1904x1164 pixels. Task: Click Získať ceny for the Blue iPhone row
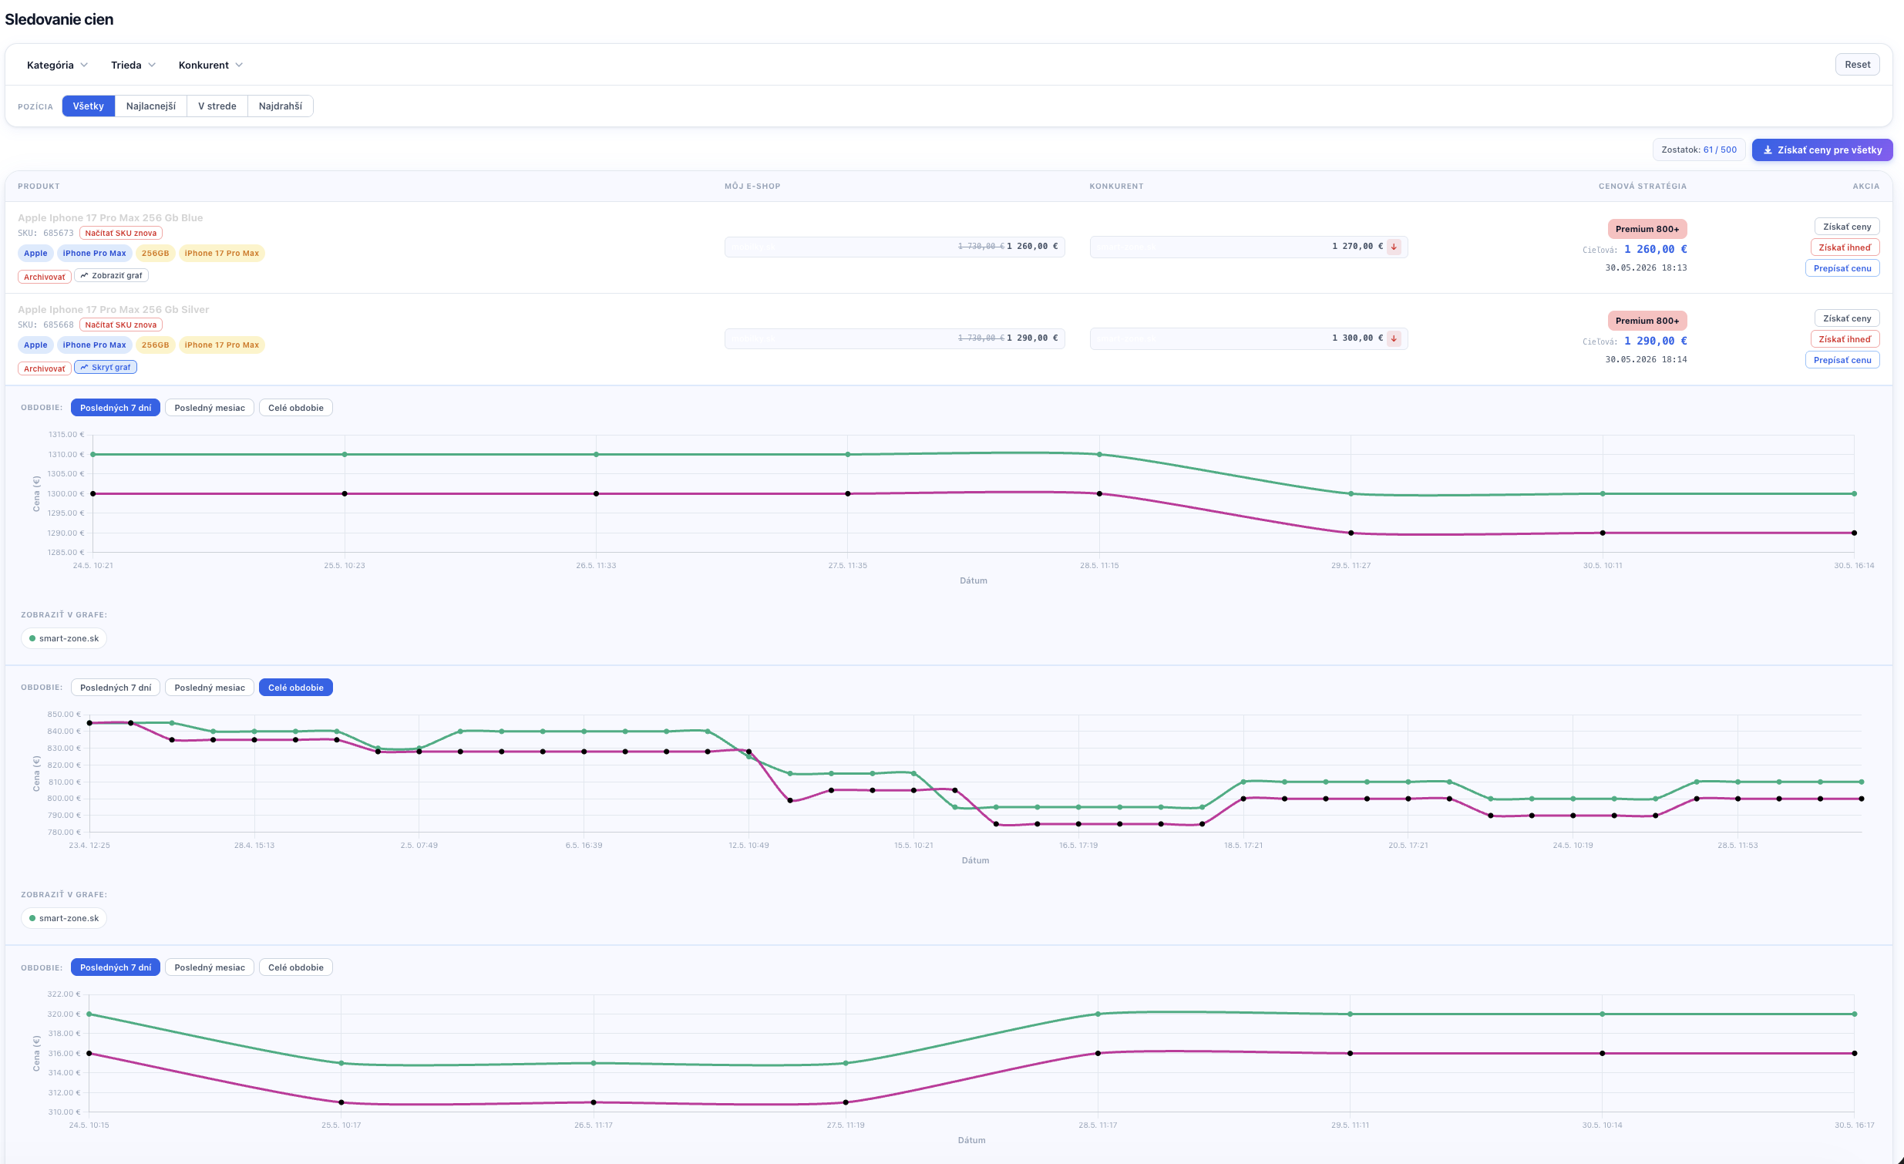[1847, 227]
